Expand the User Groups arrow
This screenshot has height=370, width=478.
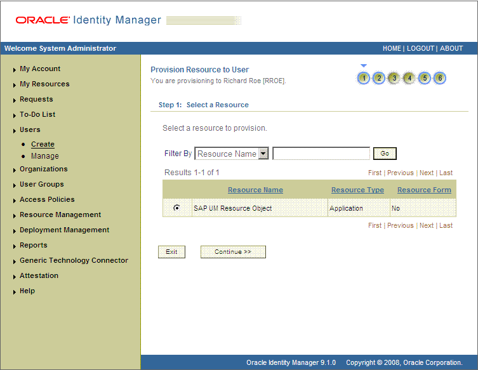[x=15, y=185]
